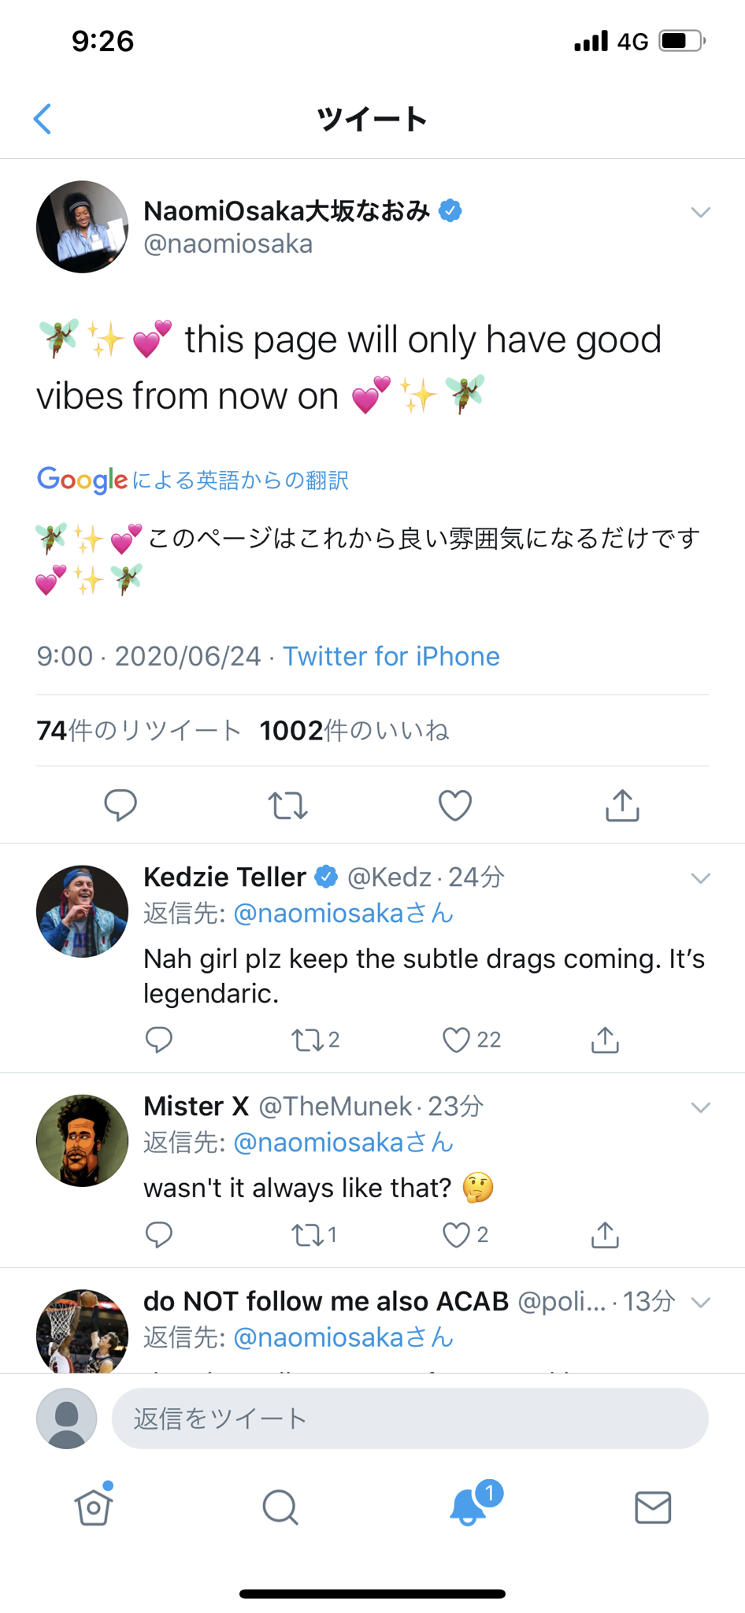
Task: Go to the Home tab
Action: point(94,1507)
